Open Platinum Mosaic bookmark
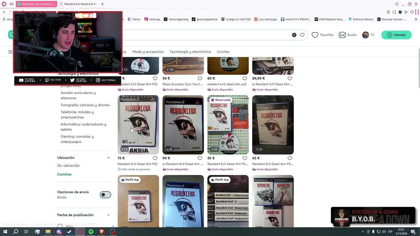This screenshot has height=236, width=420. click(x=361, y=19)
